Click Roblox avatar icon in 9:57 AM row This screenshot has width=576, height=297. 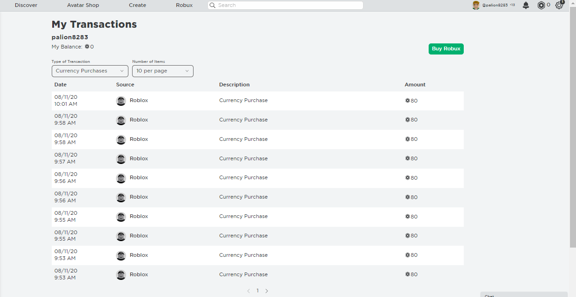121,159
